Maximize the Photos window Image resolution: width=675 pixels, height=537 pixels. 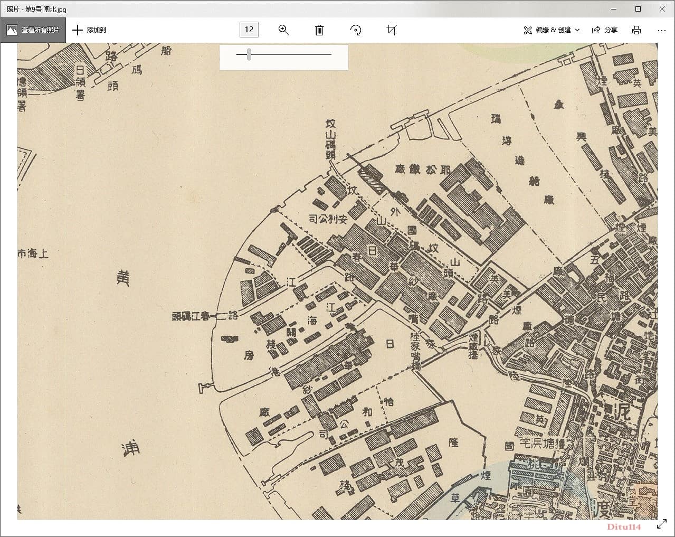click(x=638, y=9)
